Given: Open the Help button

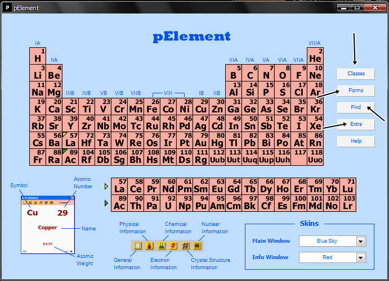Looking at the screenshot, I should pos(356,141).
